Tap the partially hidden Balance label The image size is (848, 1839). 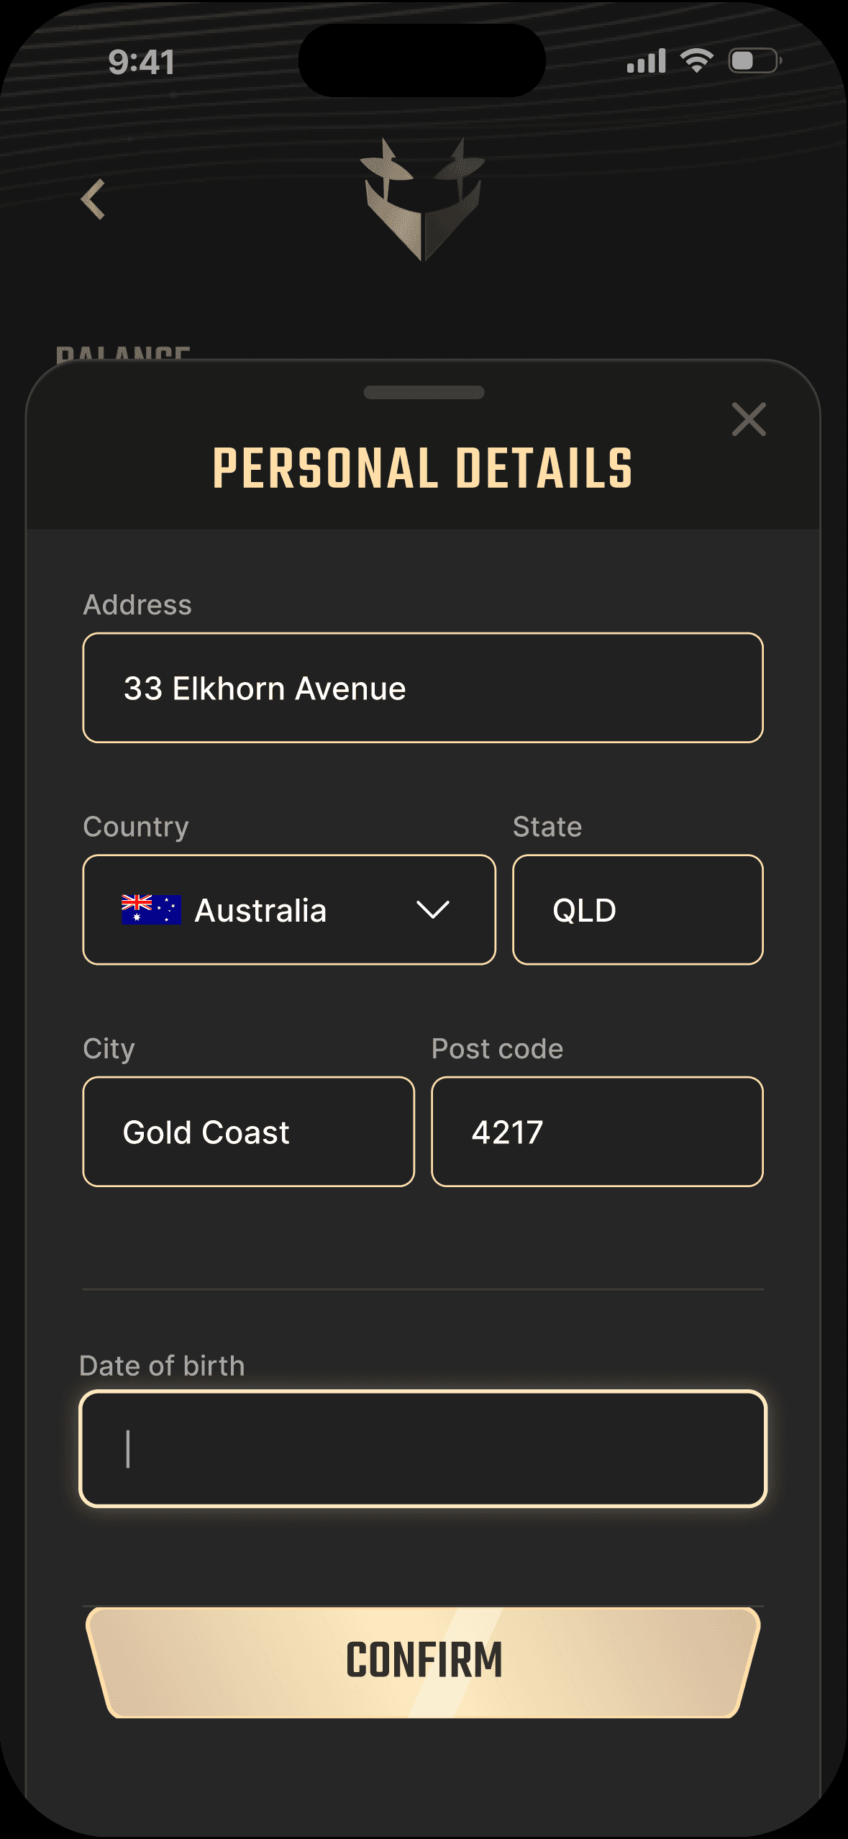pos(123,353)
